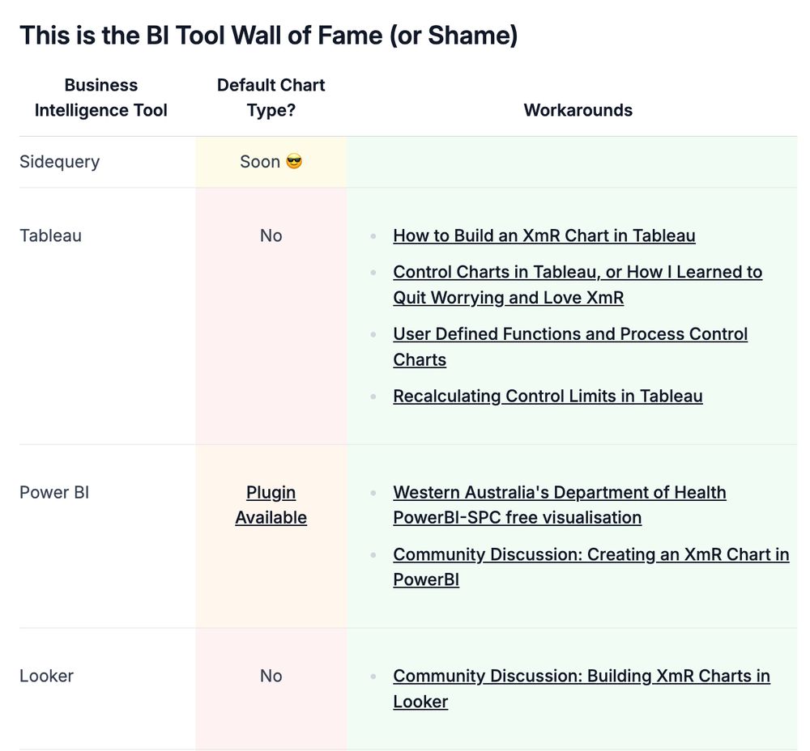Image resolution: width=810 pixels, height=751 pixels.
Task: Follow the 'Plugin Available' link for Power BI
Action: click(271, 505)
